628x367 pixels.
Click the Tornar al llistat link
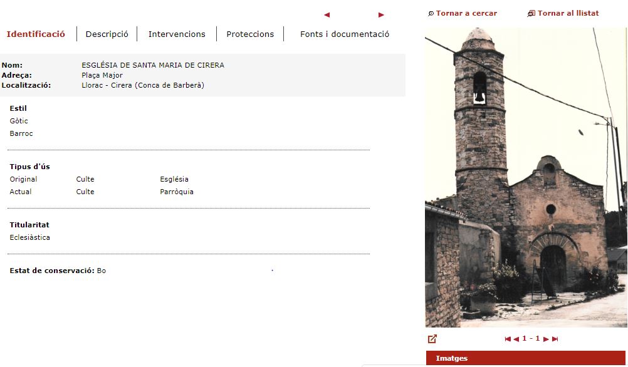coord(568,14)
